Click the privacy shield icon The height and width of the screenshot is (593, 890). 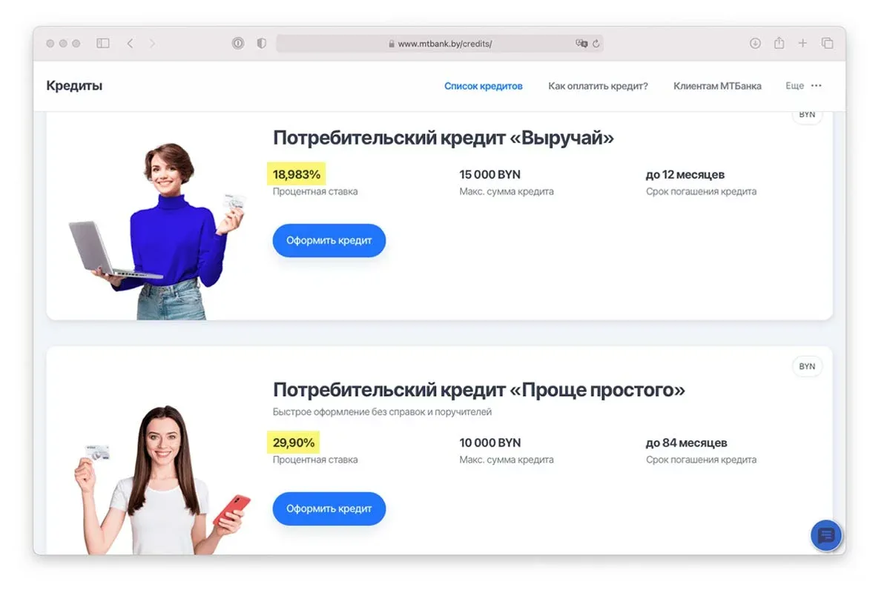(261, 44)
